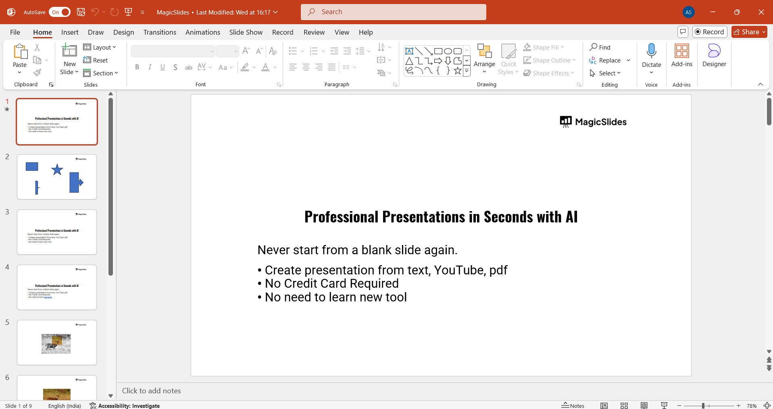The height and width of the screenshot is (409, 773).
Task: Click the Save icon in title bar
Action: [81, 12]
